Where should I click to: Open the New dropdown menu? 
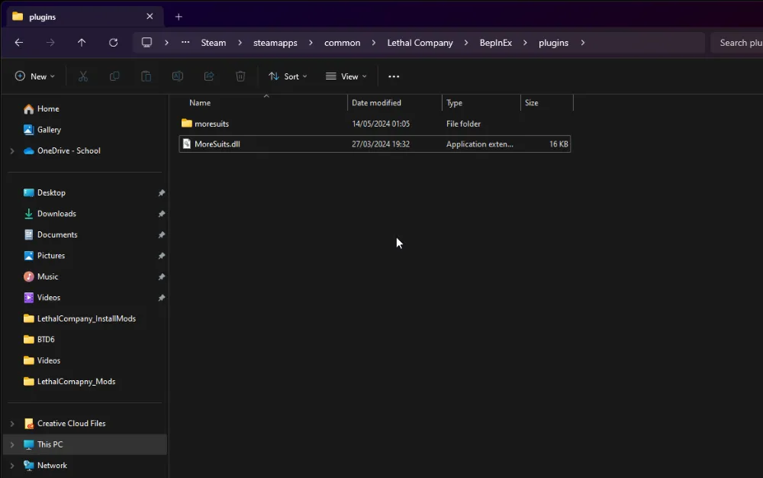(x=34, y=76)
